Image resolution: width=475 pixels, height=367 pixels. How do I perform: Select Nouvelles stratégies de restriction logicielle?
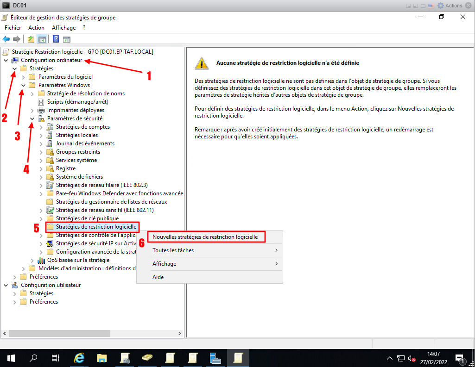[205, 236]
